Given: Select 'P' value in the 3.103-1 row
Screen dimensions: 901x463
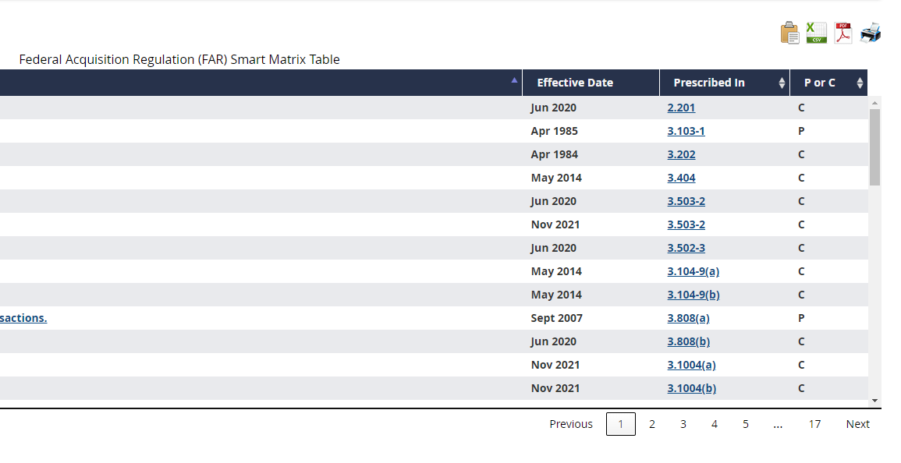Looking at the screenshot, I should (x=801, y=131).
